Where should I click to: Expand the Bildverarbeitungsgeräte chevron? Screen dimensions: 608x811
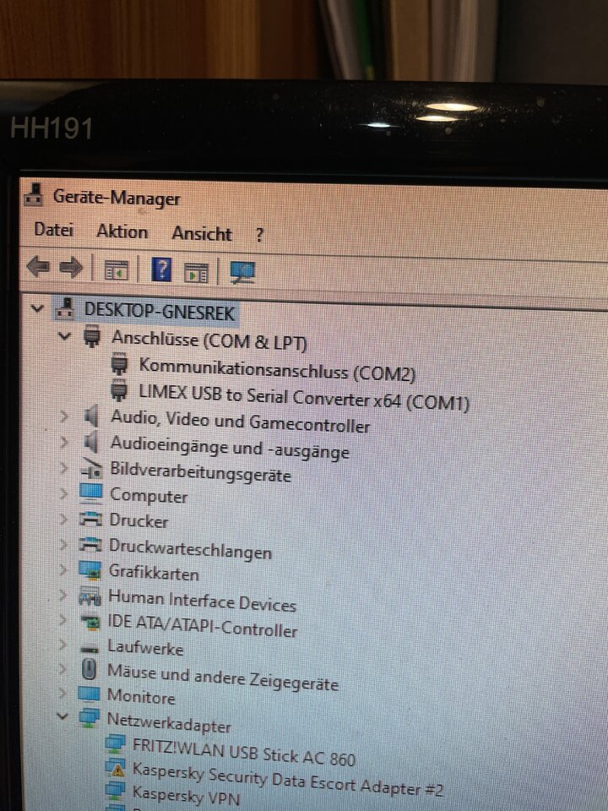(63, 467)
